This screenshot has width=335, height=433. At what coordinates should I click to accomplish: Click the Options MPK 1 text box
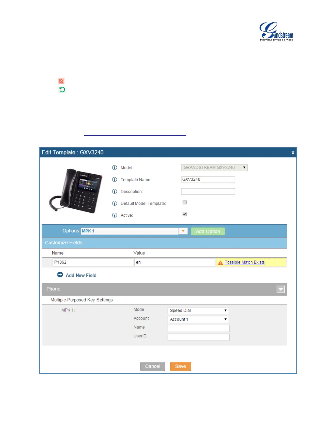pos(130,231)
